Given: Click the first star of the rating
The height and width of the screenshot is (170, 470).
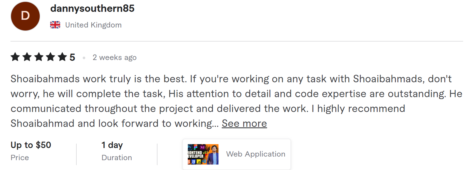Looking at the screenshot, I should click(15, 57).
